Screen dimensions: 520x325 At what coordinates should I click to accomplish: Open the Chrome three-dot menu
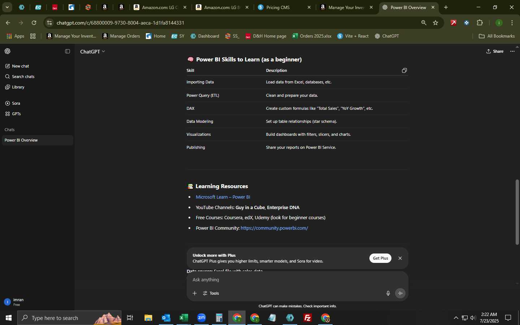[512, 23]
